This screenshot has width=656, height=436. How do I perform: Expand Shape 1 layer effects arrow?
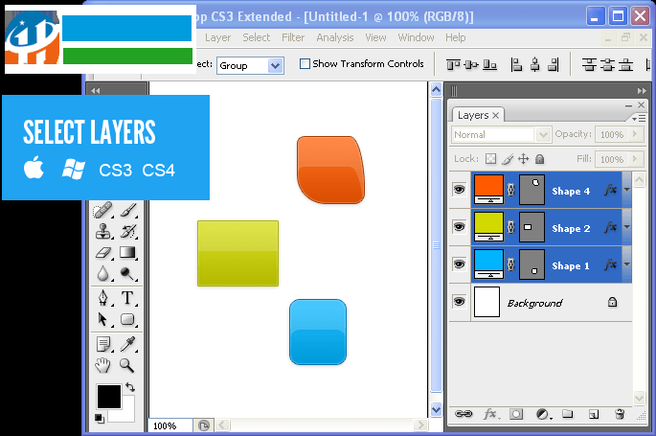626,264
